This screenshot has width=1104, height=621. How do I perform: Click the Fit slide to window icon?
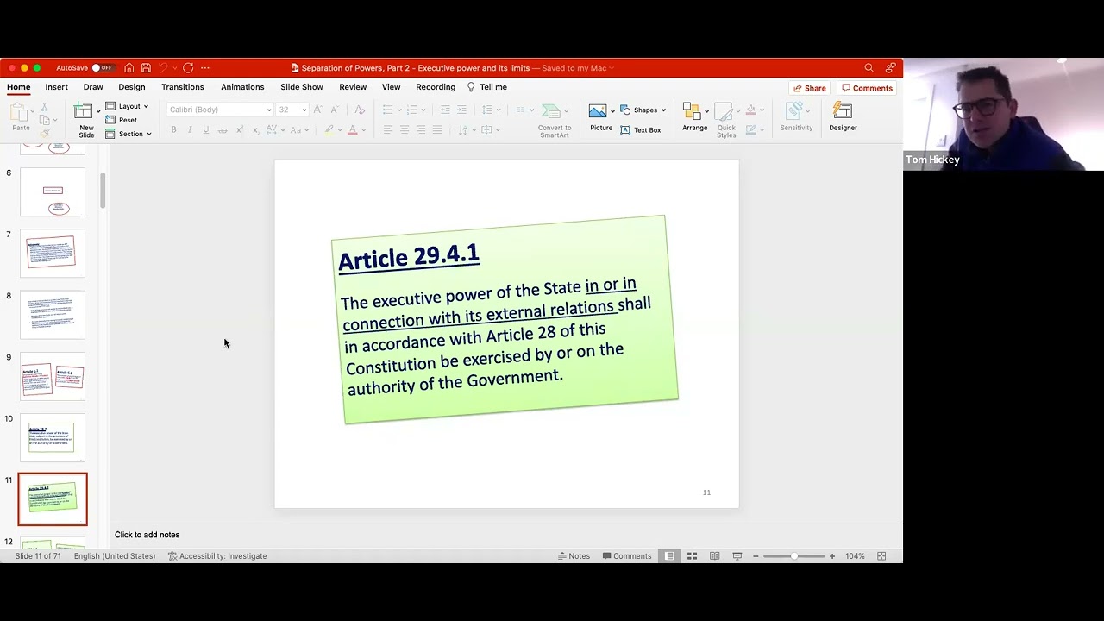click(881, 556)
